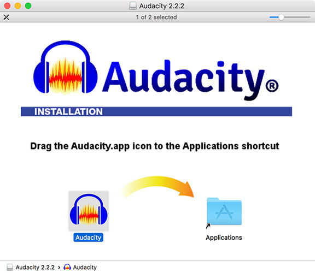Click the disk icon in the window title
This screenshot has height=273, width=315.
point(133,6)
